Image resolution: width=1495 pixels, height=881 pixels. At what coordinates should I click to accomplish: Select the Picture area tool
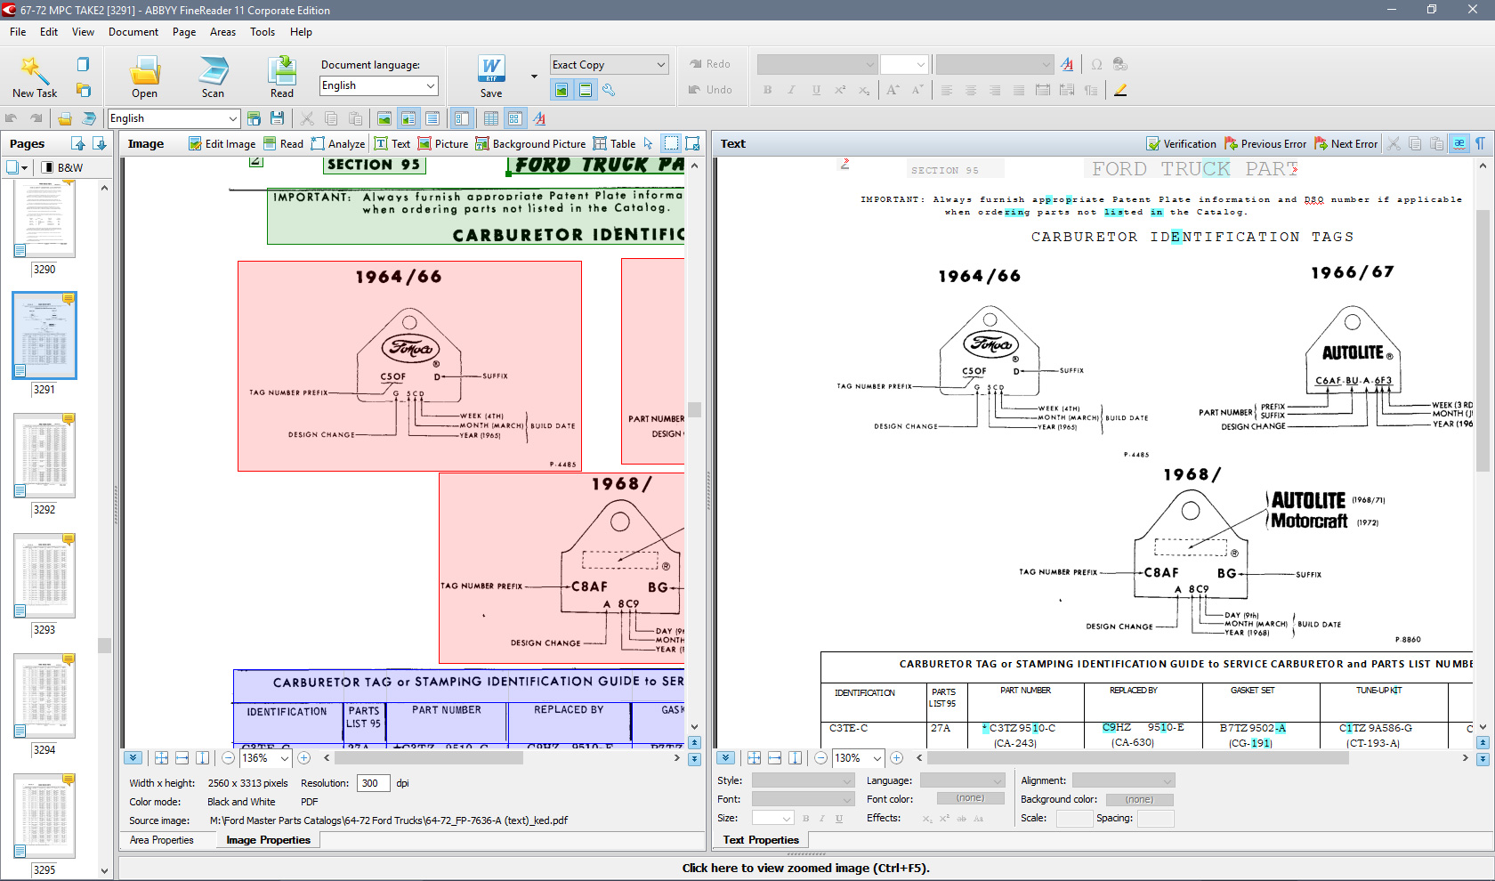click(443, 143)
